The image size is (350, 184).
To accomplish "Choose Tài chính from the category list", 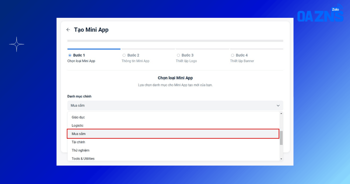I will pyautogui.click(x=173, y=142).
